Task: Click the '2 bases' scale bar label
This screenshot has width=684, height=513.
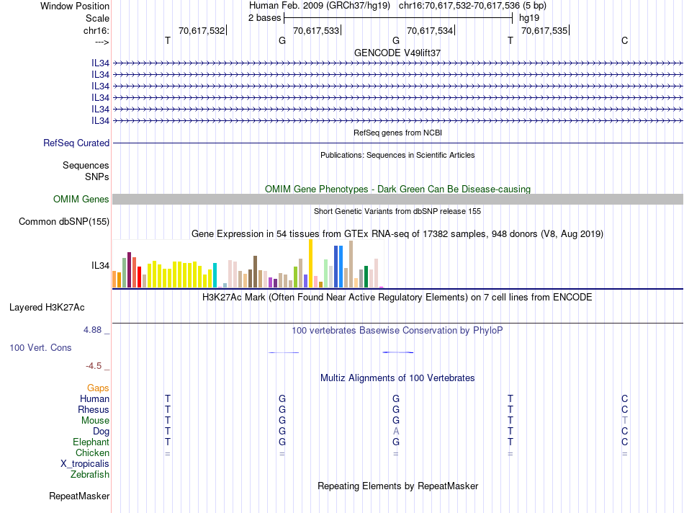Action: pos(264,18)
